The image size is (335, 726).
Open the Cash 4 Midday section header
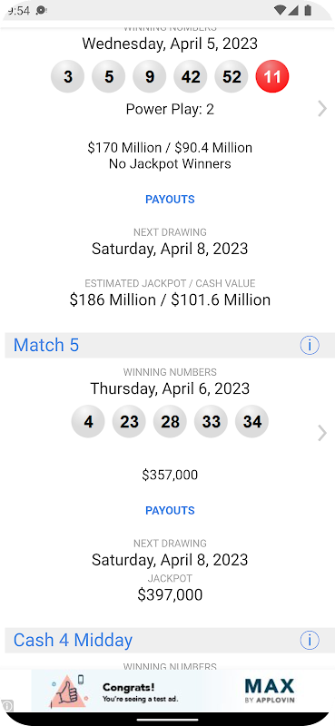click(170, 641)
